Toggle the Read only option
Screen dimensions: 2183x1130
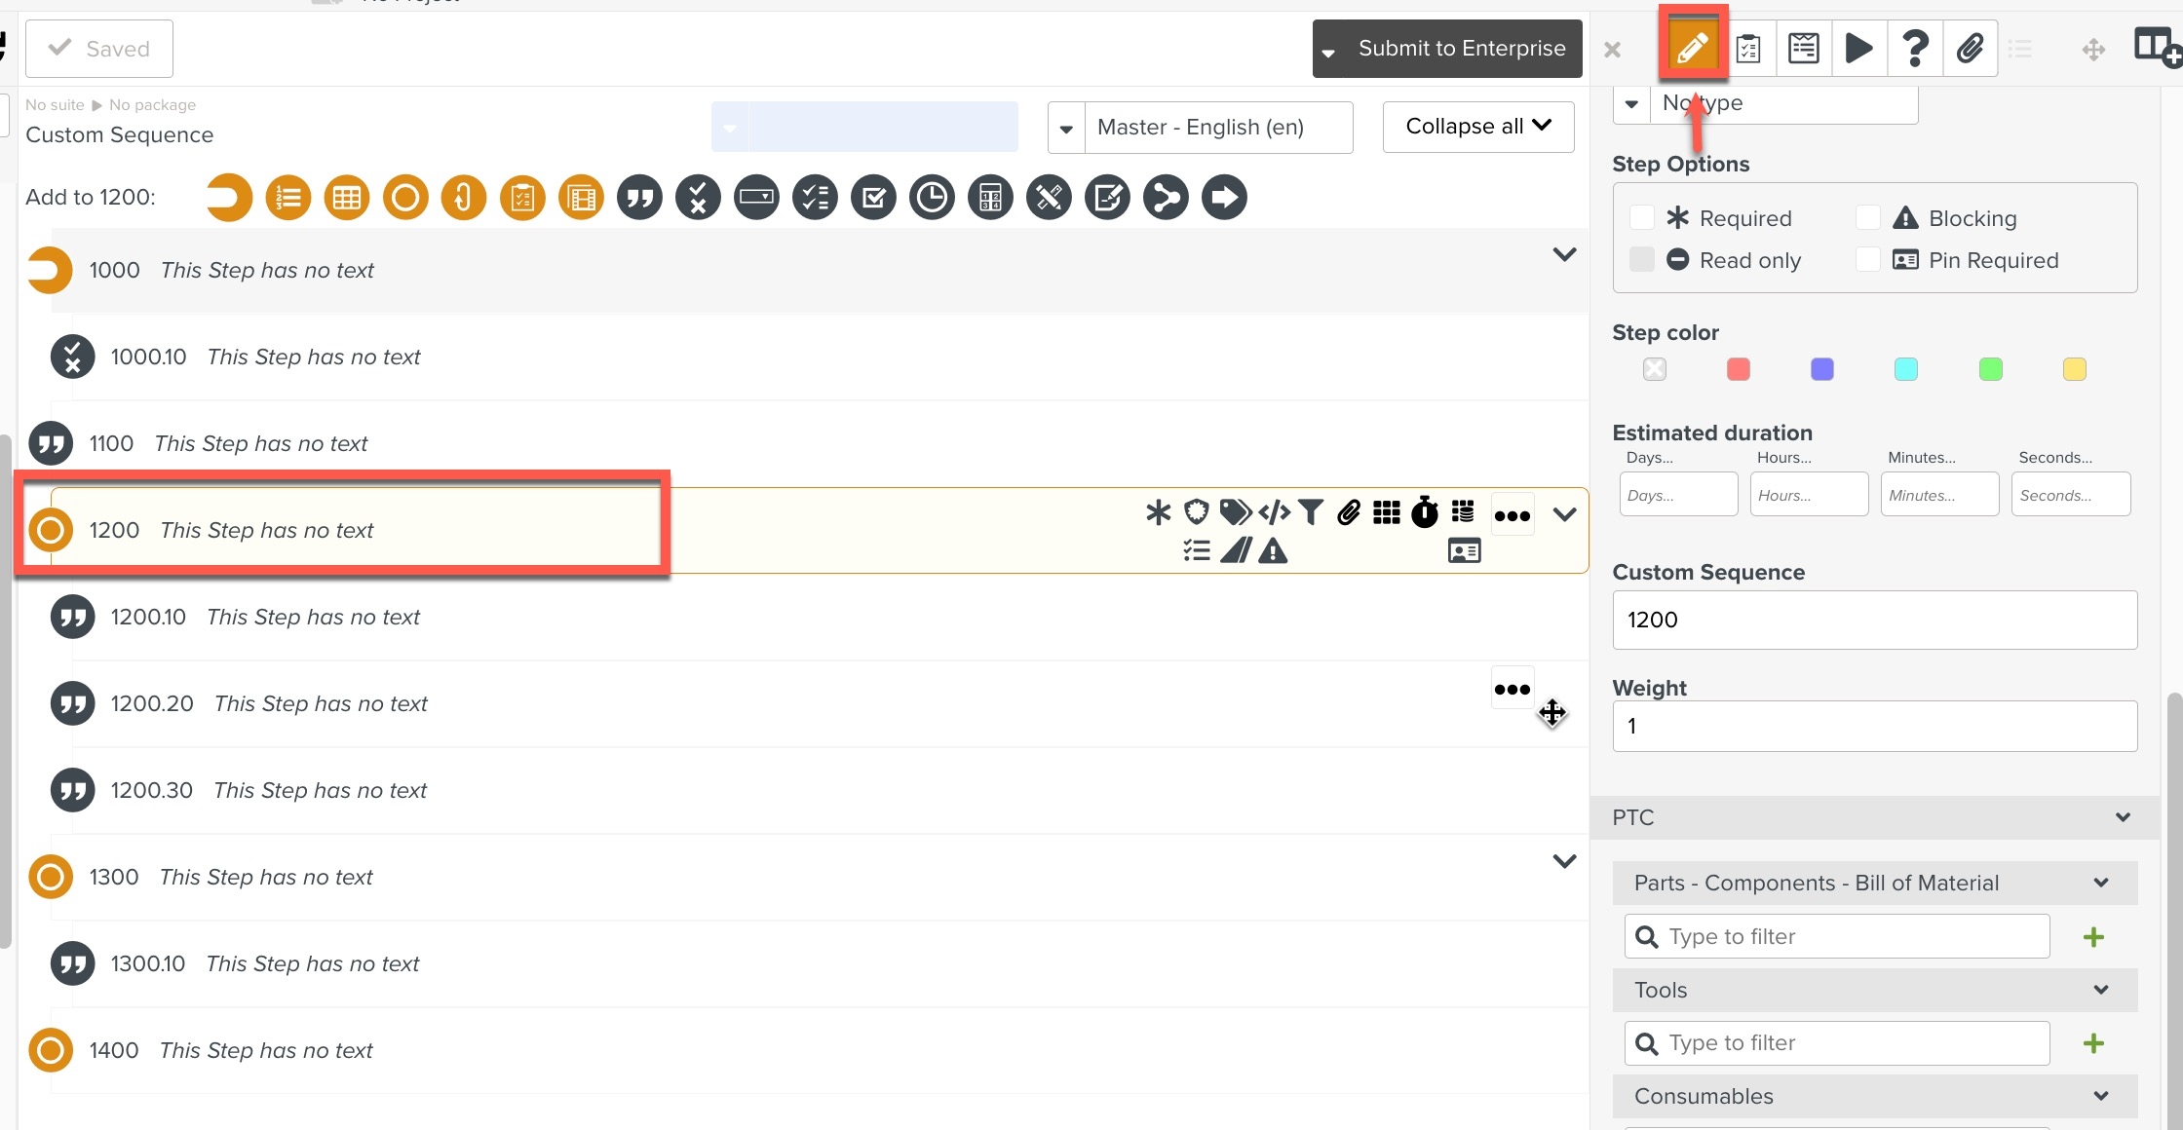(1641, 259)
